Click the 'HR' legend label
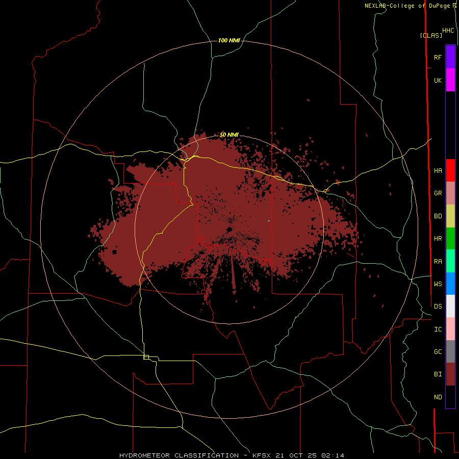This screenshot has height=459, width=459. pos(438,239)
